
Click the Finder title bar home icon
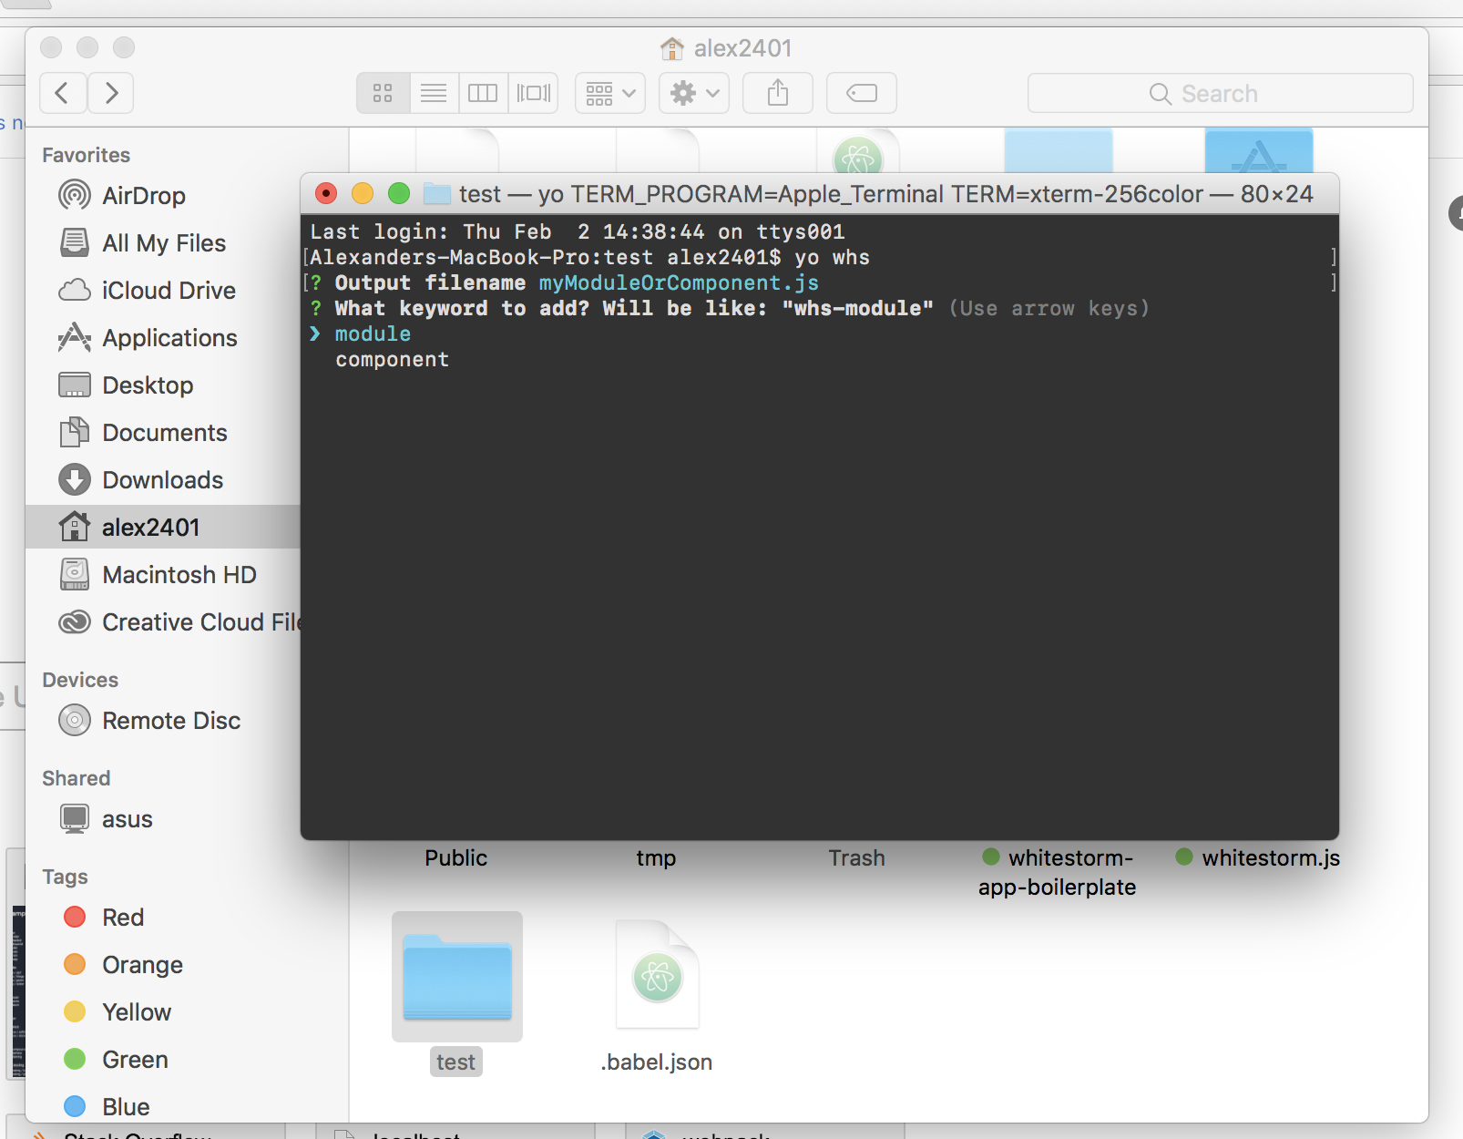pyautogui.click(x=672, y=48)
